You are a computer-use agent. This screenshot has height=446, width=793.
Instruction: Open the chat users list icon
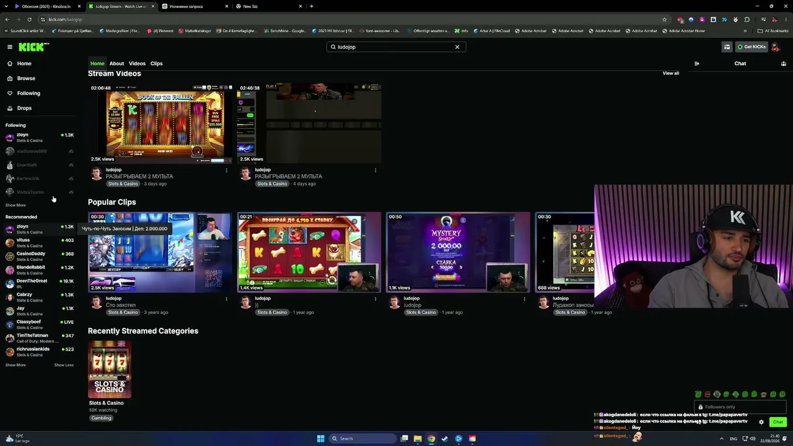784,64
